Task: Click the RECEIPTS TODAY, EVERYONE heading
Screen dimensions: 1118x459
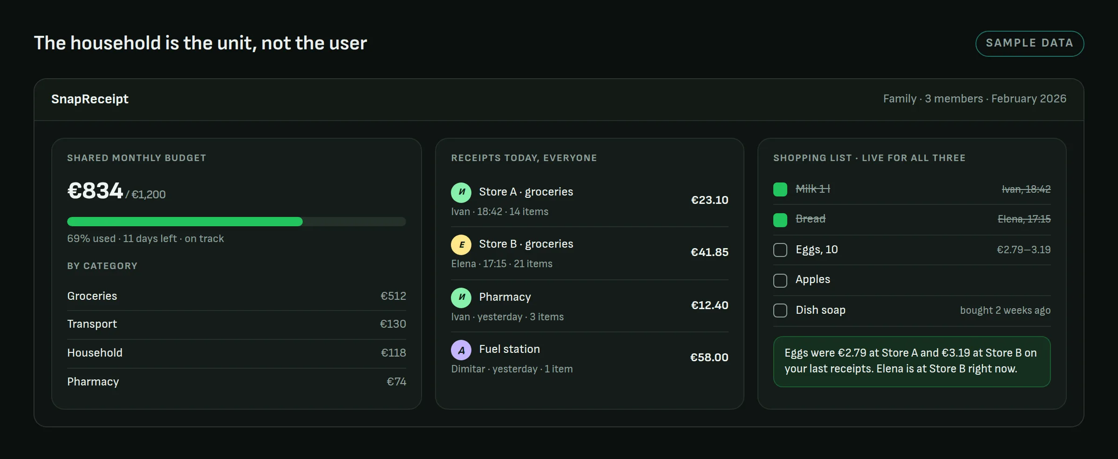Action: [x=524, y=158]
